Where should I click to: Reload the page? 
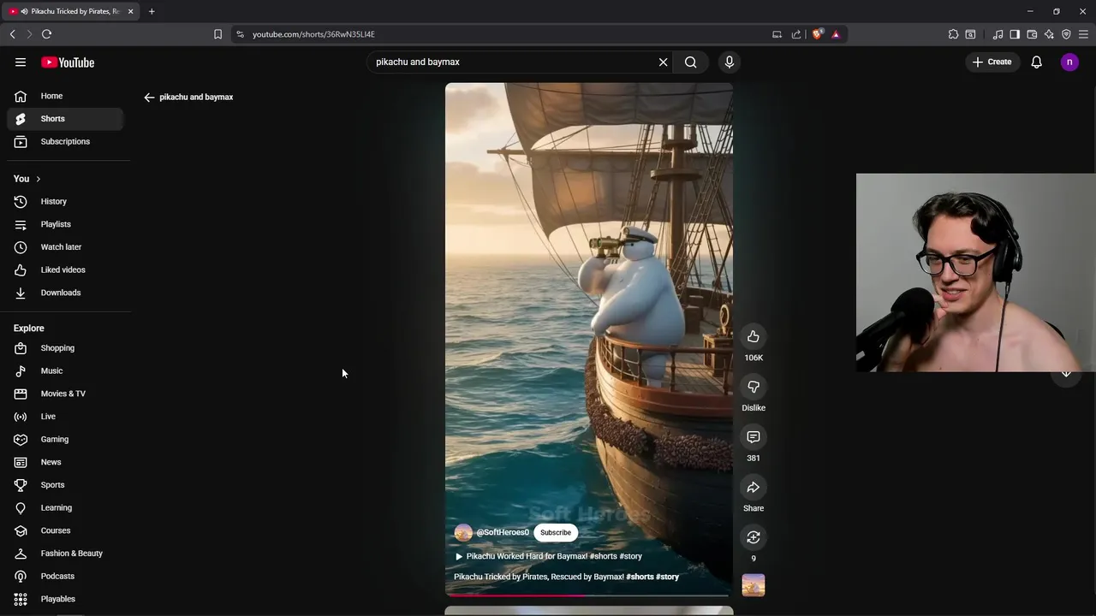point(46,34)
